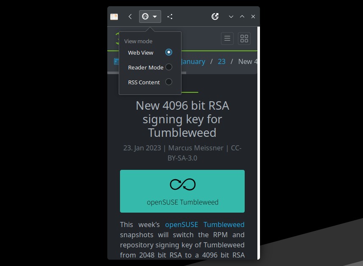Click the author Marcus Meissner text
The image size is (363, 266).
tap(196, 148)
